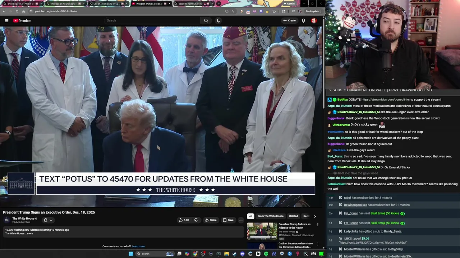This screenshot has height=258, width=460.
Task: Click the page scrollbar down arrow
Action: 324,248
